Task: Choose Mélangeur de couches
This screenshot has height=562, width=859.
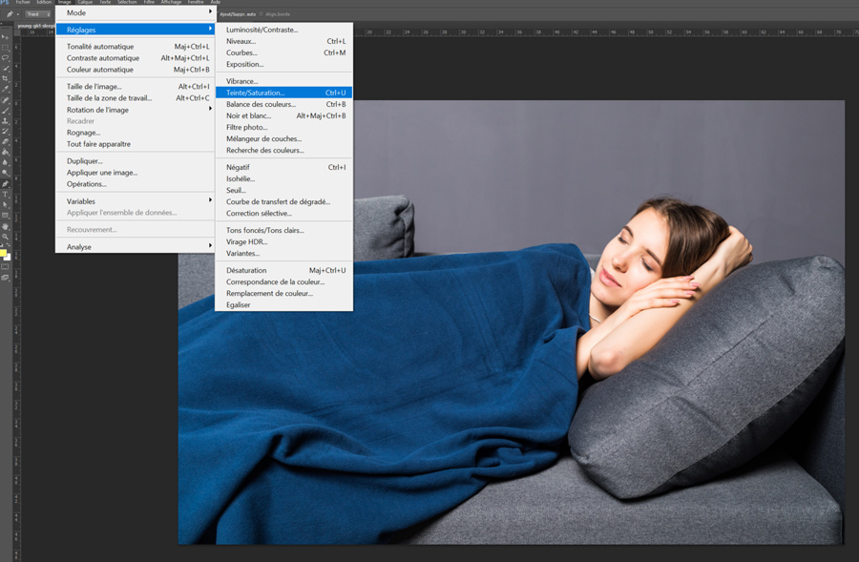Action: [283, 138]
